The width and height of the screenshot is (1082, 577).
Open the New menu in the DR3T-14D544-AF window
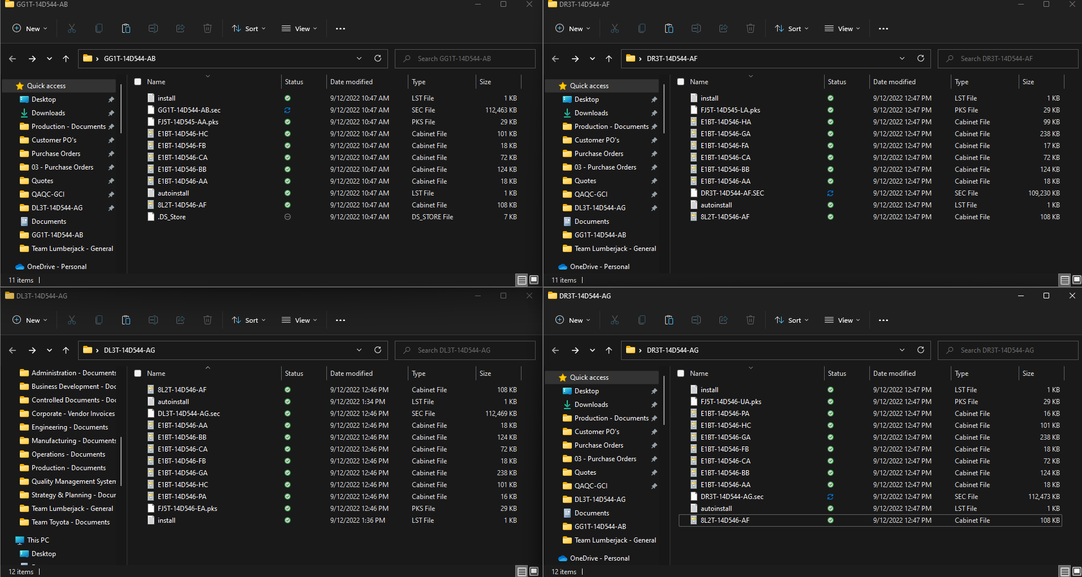[573, 29]
